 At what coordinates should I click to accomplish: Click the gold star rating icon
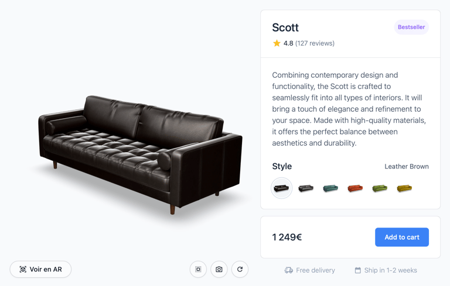click(277, 43)
